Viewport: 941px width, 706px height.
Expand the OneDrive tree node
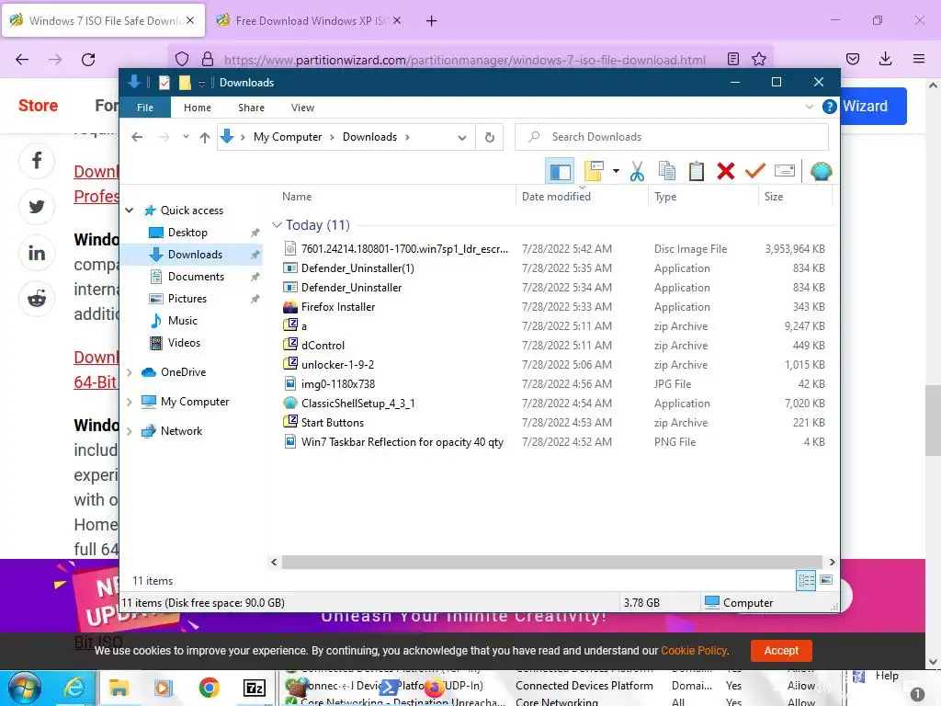tap(129, 372)
